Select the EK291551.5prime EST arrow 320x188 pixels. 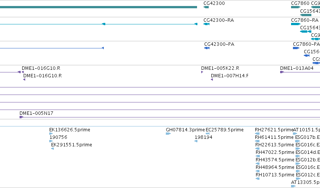pyautogui.click(x=52, y=149)
